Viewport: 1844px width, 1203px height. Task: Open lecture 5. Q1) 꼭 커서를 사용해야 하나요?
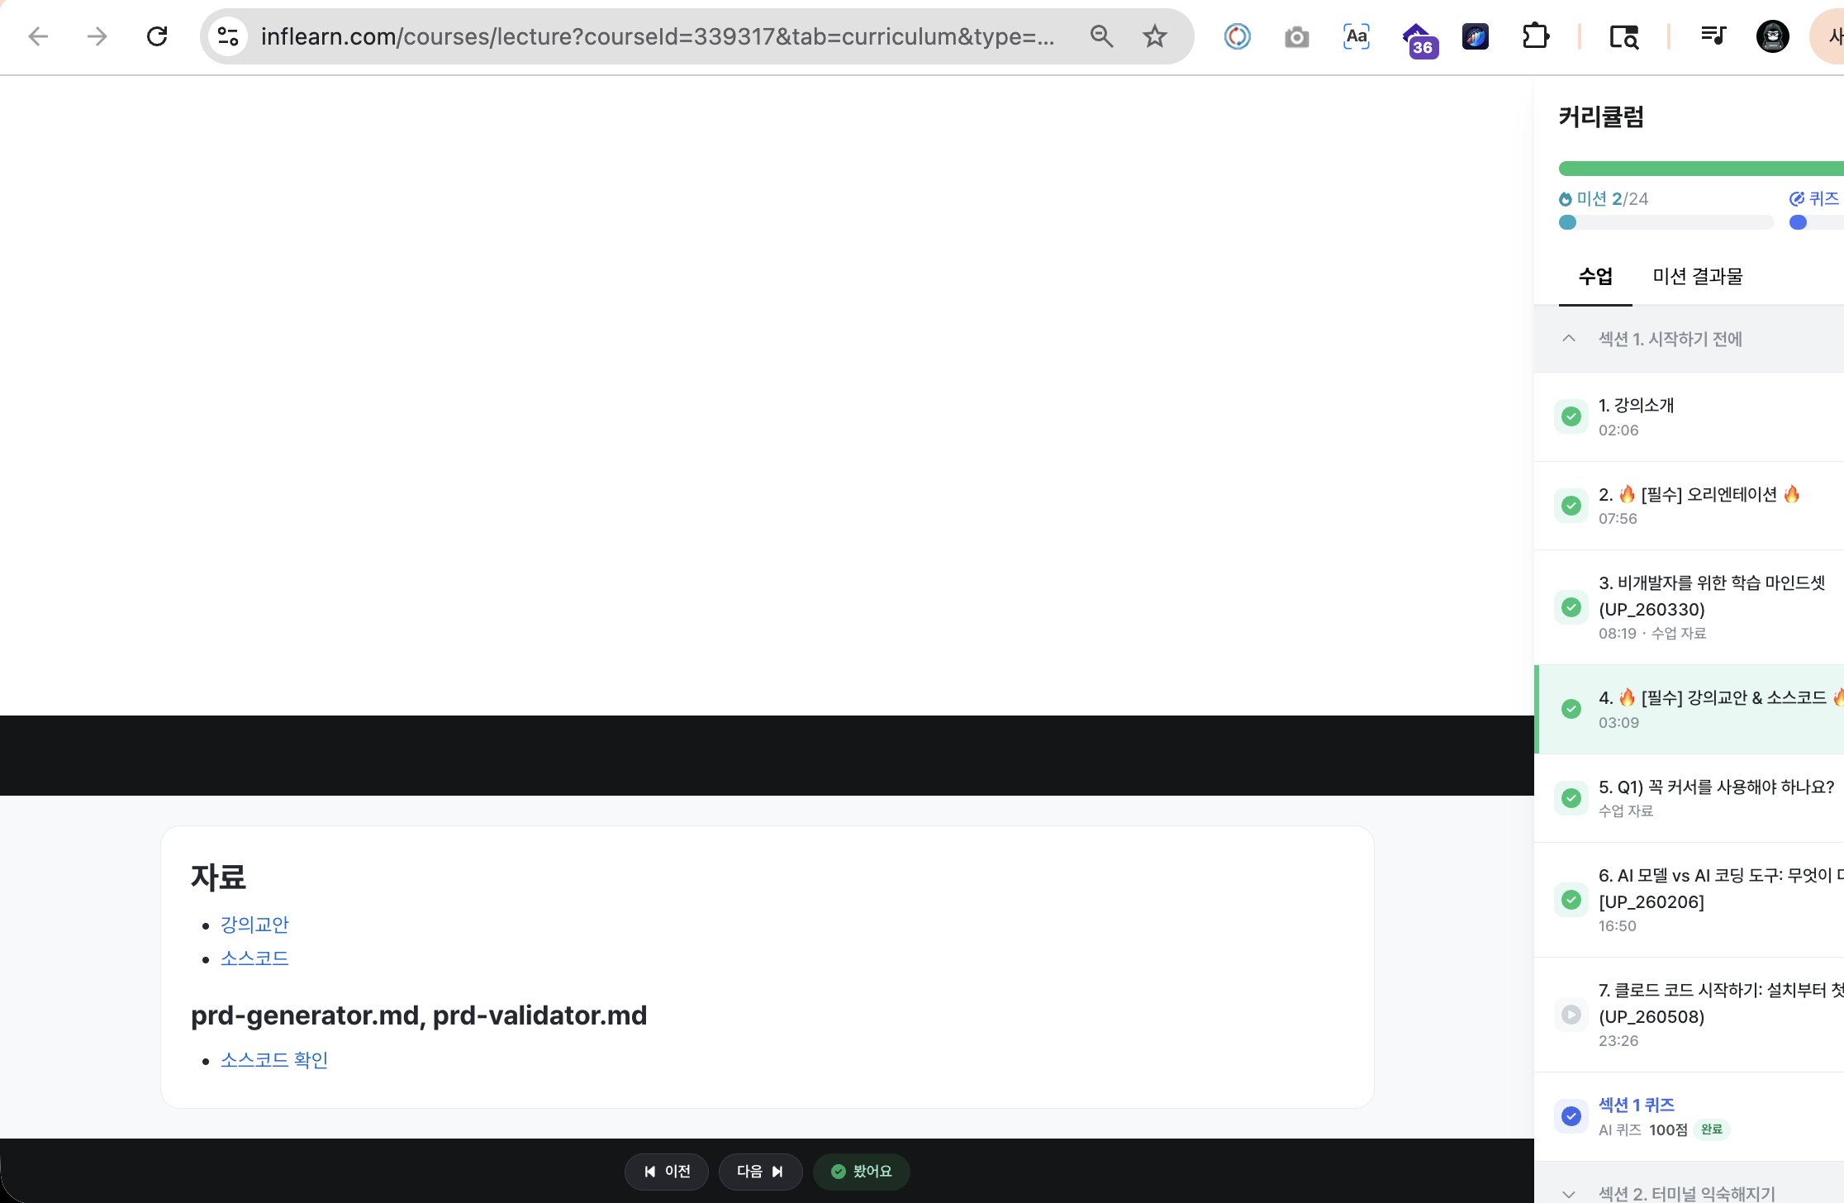point(1689,797)
